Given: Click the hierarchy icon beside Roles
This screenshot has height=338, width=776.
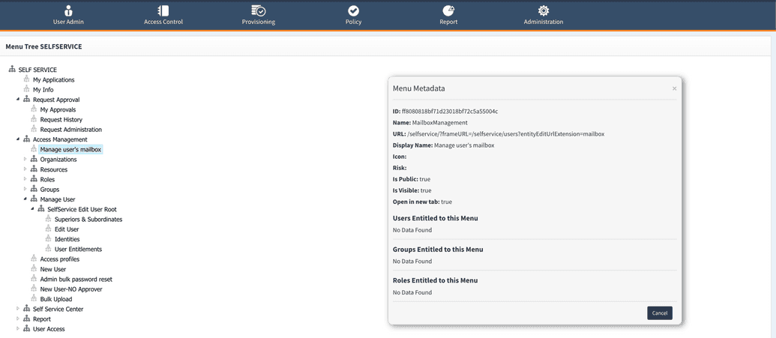Looking at the screenshot, I should tap(34, 179).
